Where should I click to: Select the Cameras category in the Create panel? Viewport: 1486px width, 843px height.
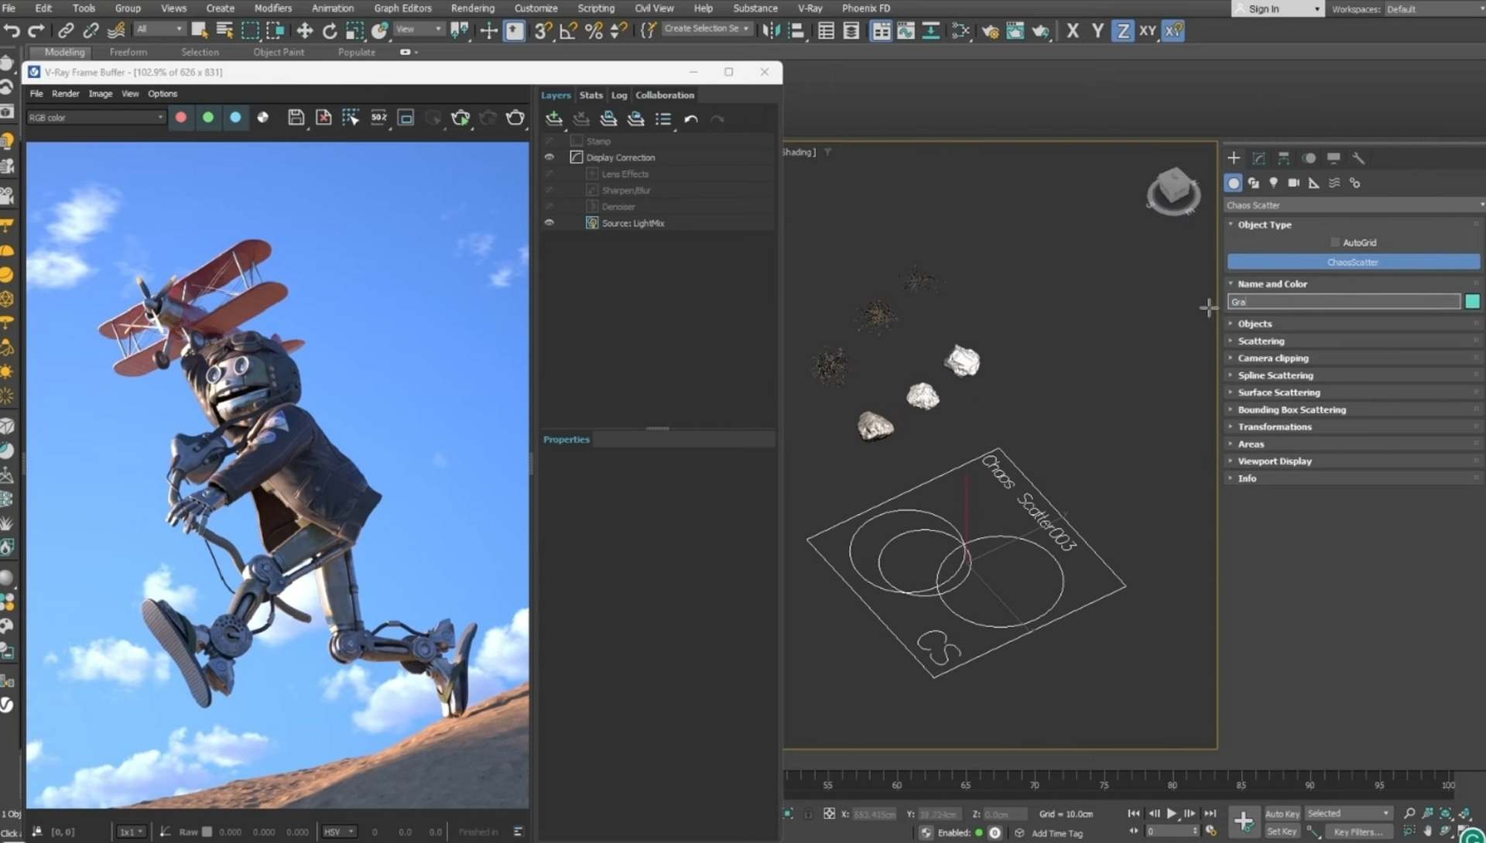click(1294, 183)
